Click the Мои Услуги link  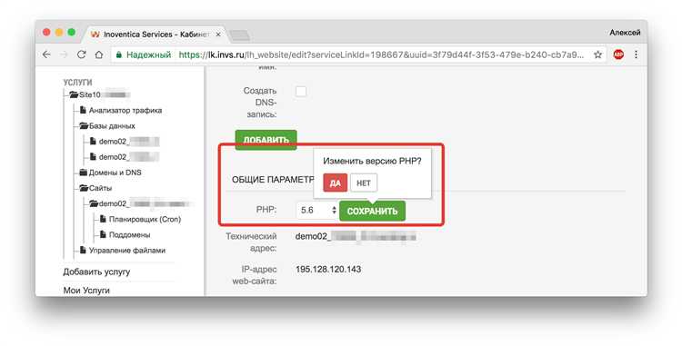[86, 291]
